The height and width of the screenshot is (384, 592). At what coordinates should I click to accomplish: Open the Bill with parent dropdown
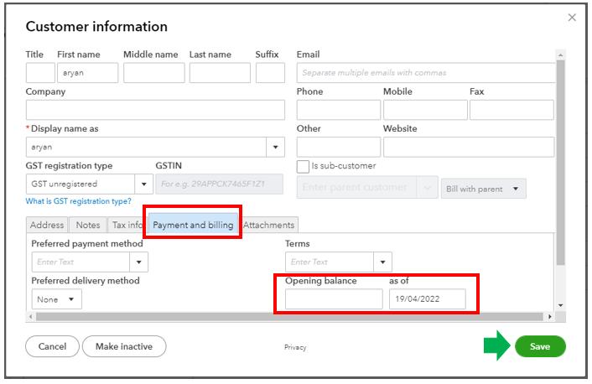484,189
